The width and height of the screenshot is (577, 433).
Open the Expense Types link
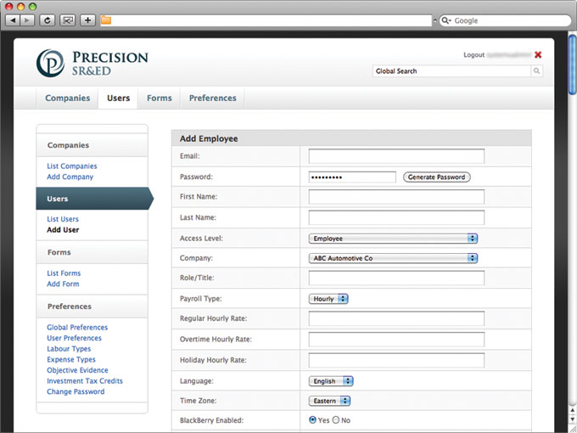point(71,359)
